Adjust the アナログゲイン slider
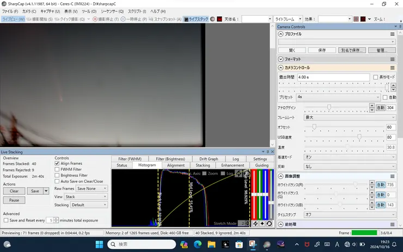Image resolution: width=403 pixels, height=252 pixels. click(x=329, y=108)
